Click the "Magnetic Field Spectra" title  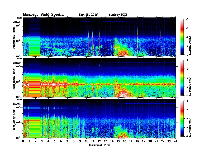[43, 15]
